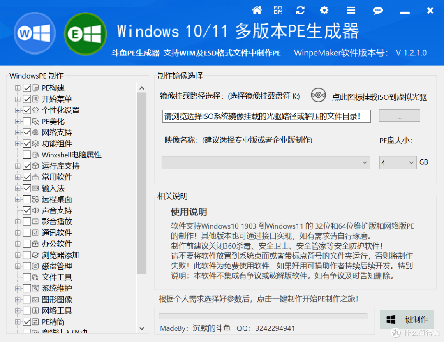The width and height of the screenshot is (444, 342).
Task: Click the 输入法 keyboard icon
Action: point(35,188)
